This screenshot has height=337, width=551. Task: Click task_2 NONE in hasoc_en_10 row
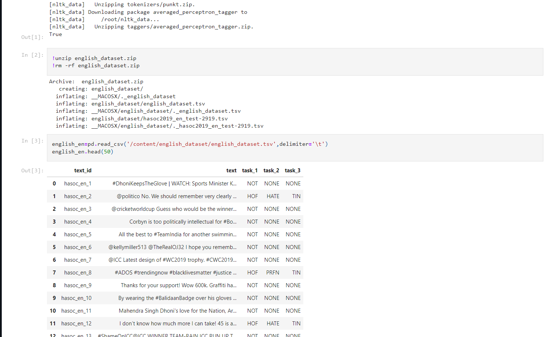tap(272, 298)
